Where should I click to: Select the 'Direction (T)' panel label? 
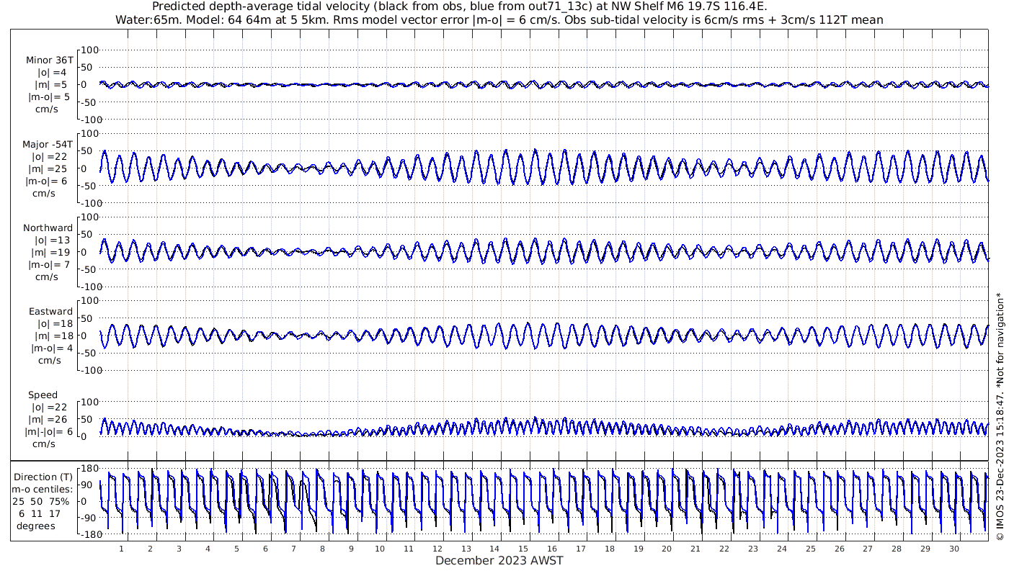[43, 477]
